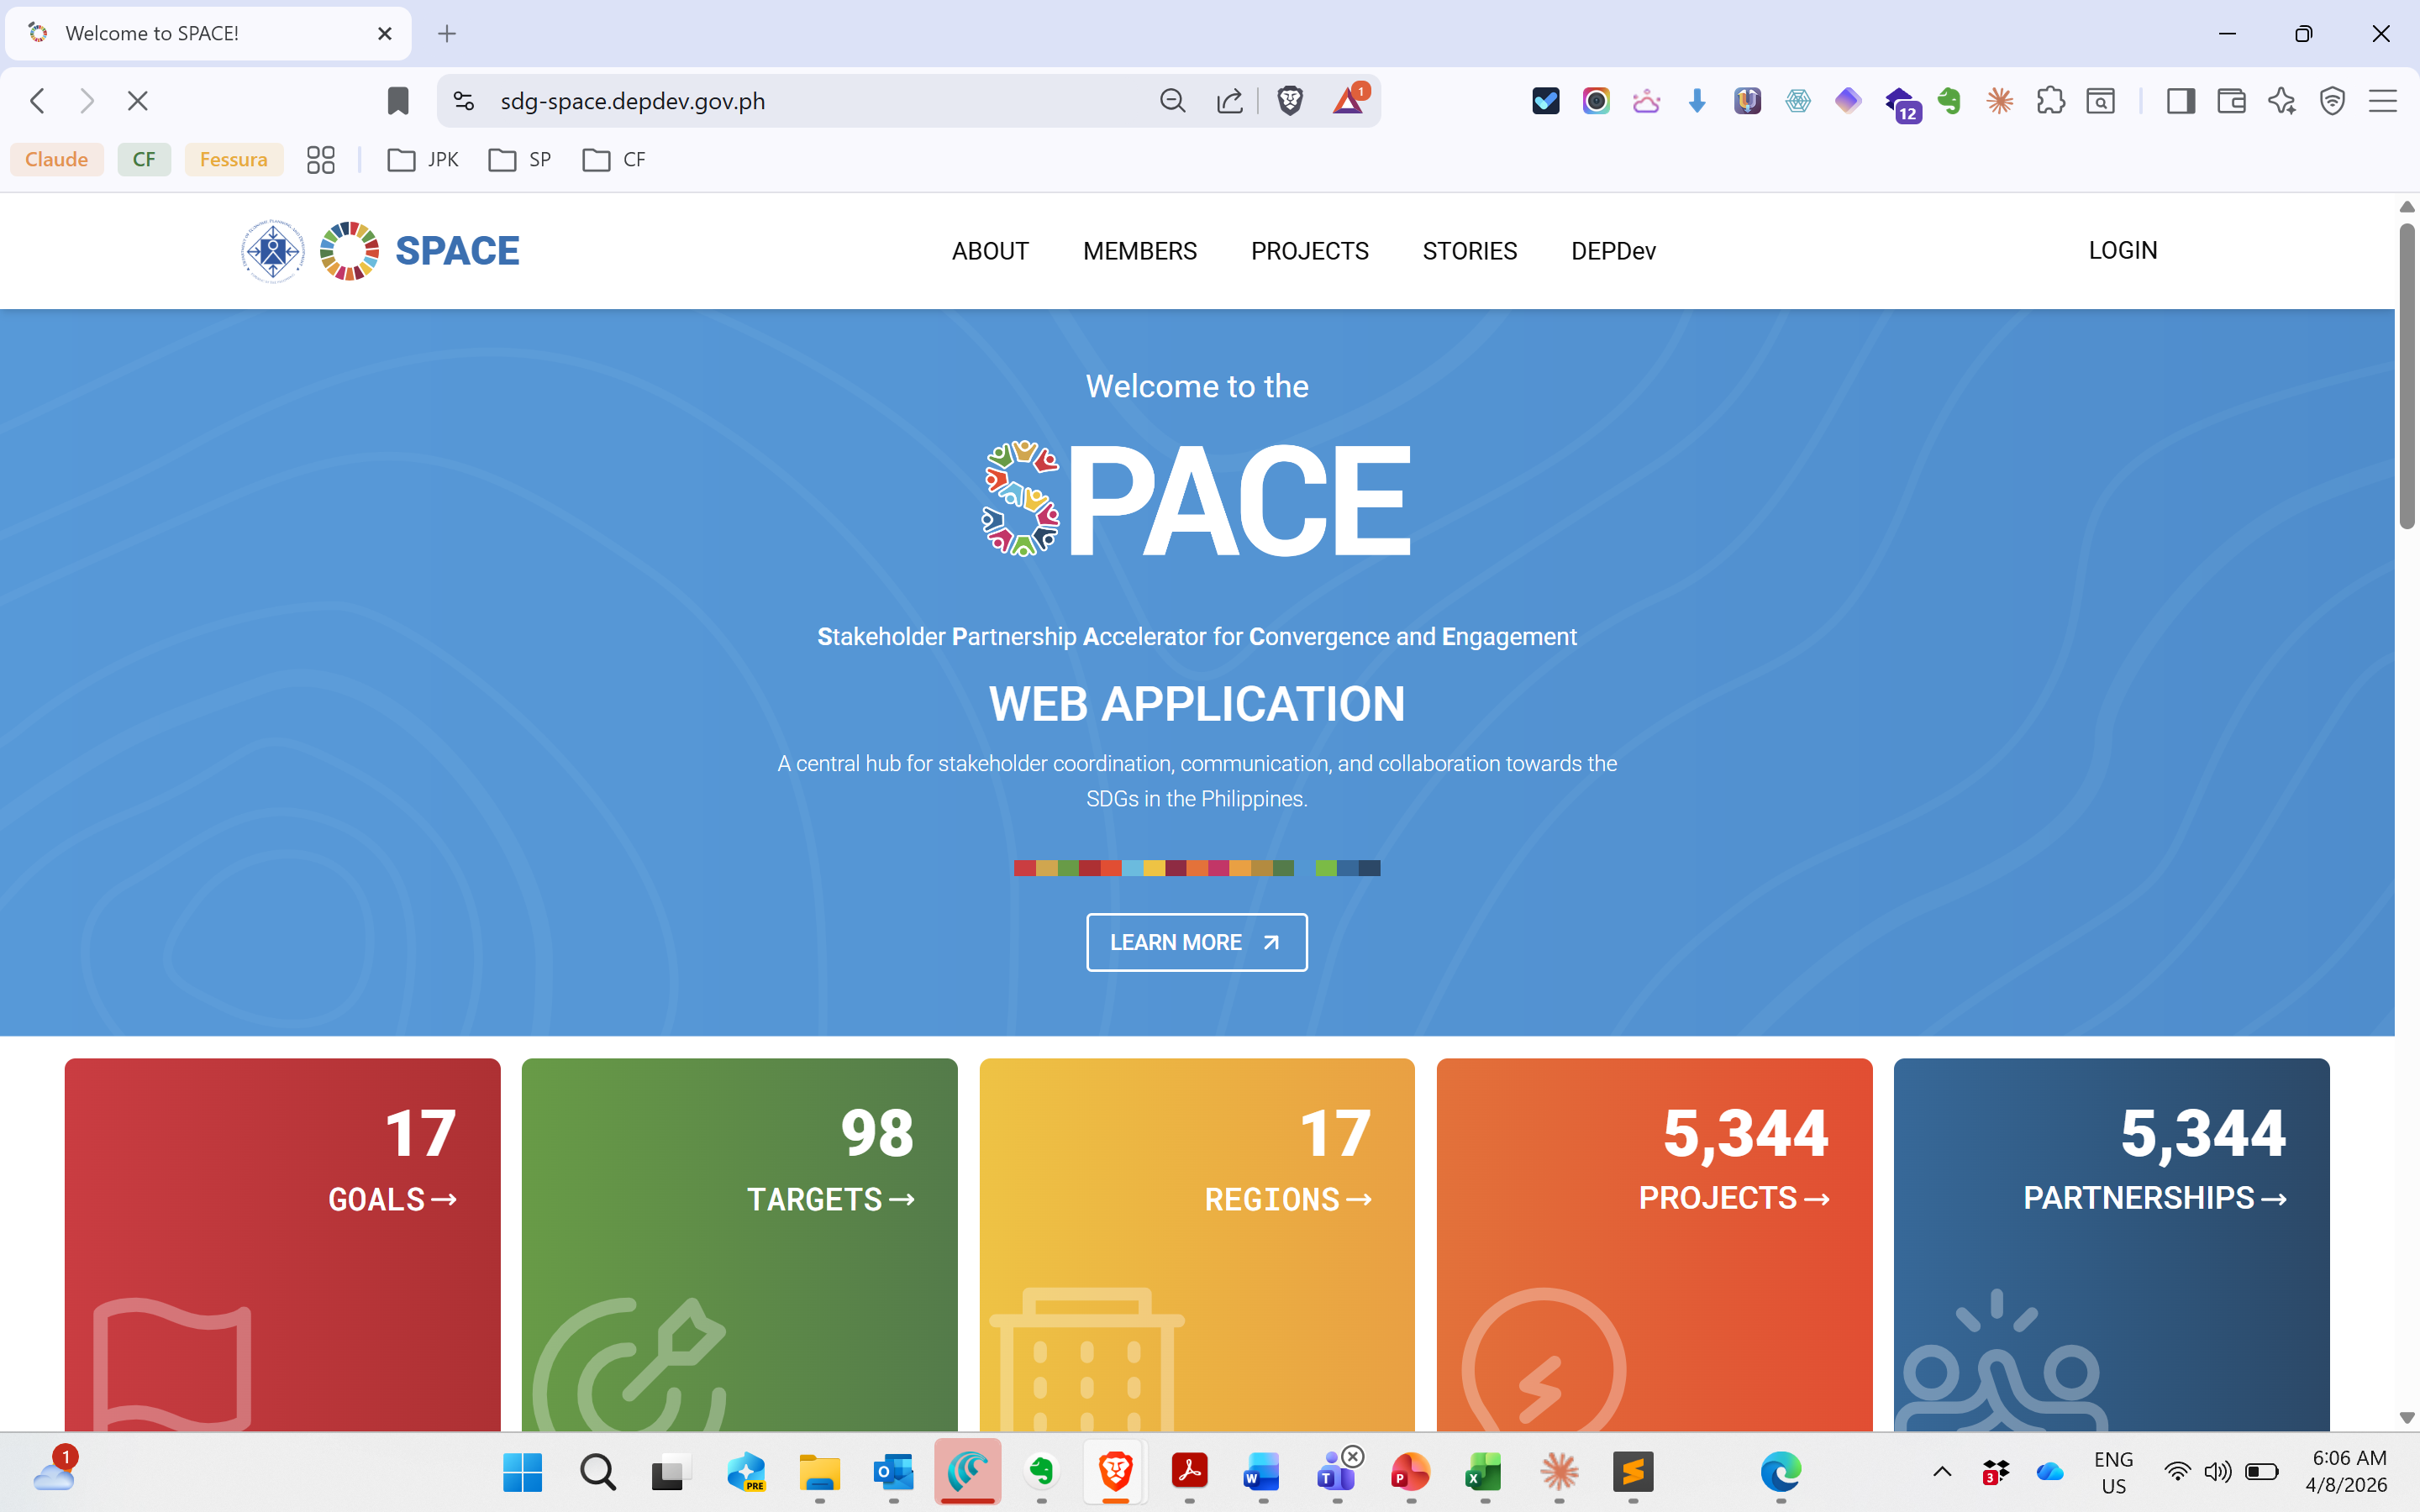Close the Welcome to SPACE! tab

click(384, 33)
